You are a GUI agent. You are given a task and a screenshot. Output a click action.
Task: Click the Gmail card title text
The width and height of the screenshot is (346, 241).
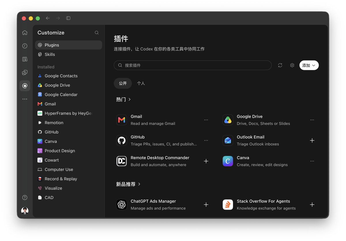136,116
